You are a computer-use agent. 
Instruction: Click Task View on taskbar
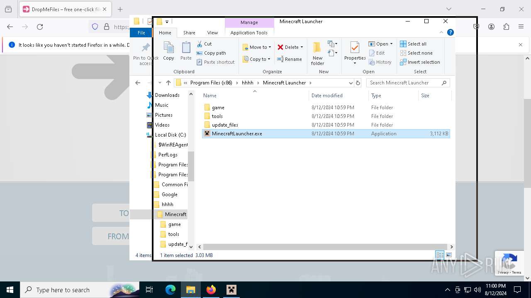149,290
